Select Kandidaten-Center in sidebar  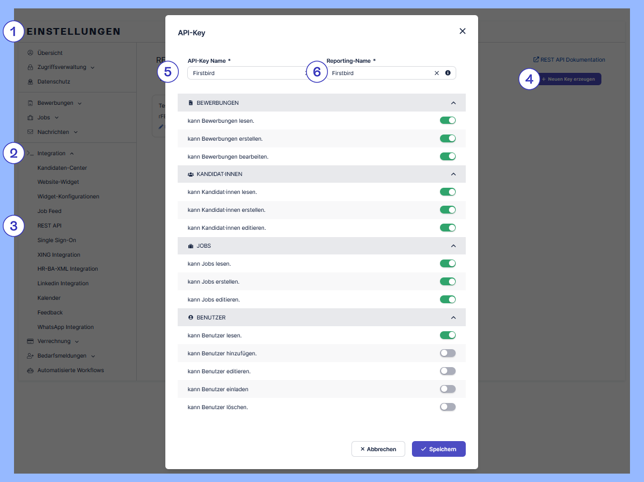(x=62, y=168)
